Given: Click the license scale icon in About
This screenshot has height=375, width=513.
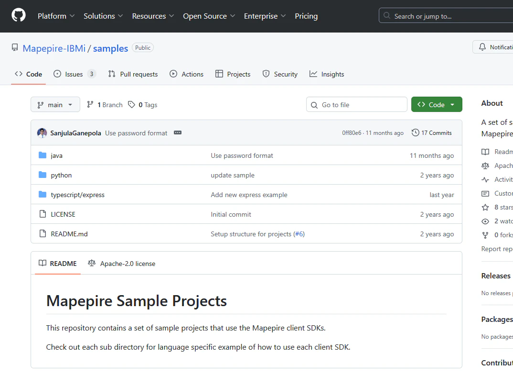Looking at the screenshot, I should coord(485,165).
